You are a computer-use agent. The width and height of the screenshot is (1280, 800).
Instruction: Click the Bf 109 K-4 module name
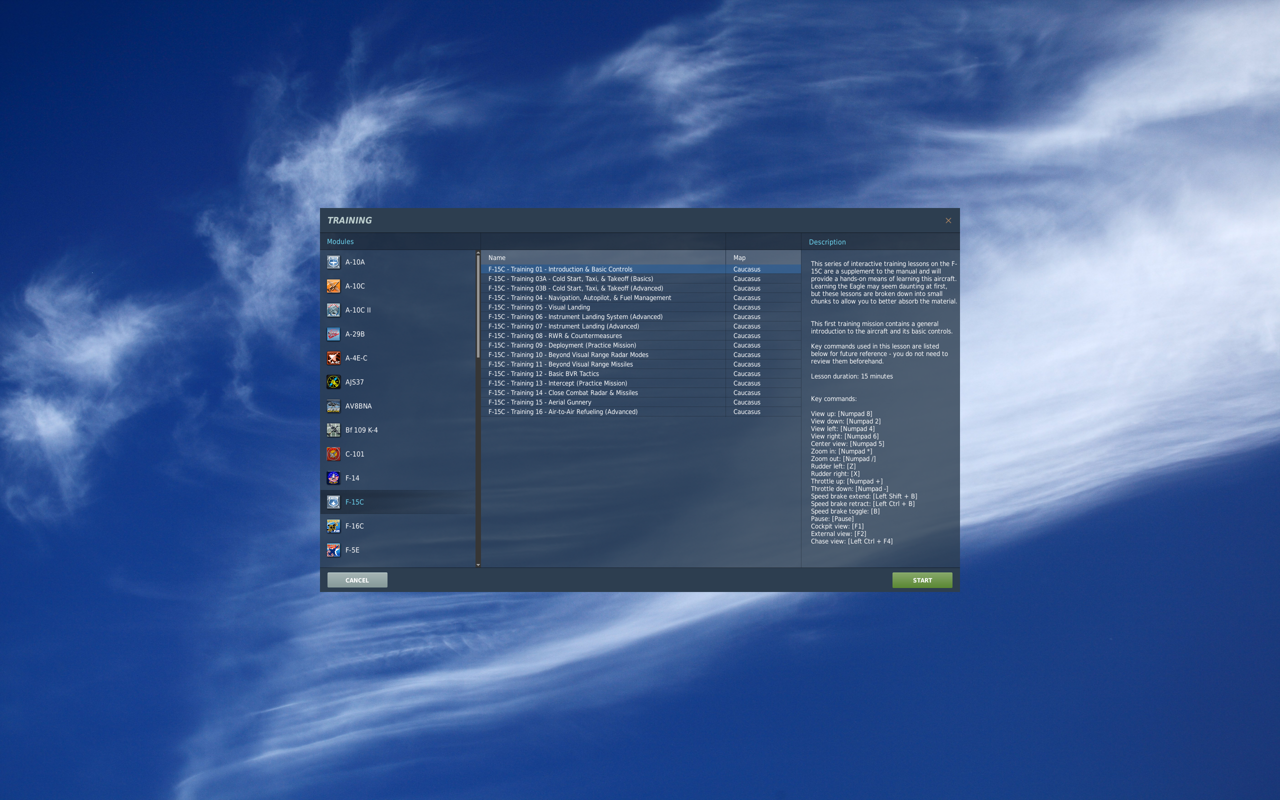[361, 430]
